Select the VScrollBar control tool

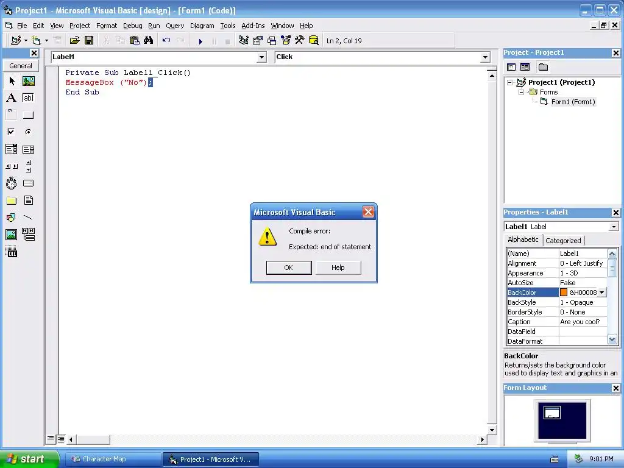tap(28, 166)
